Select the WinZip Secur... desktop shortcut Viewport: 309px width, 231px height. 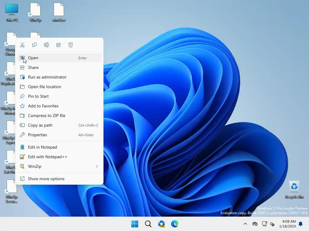click(11, 191)
